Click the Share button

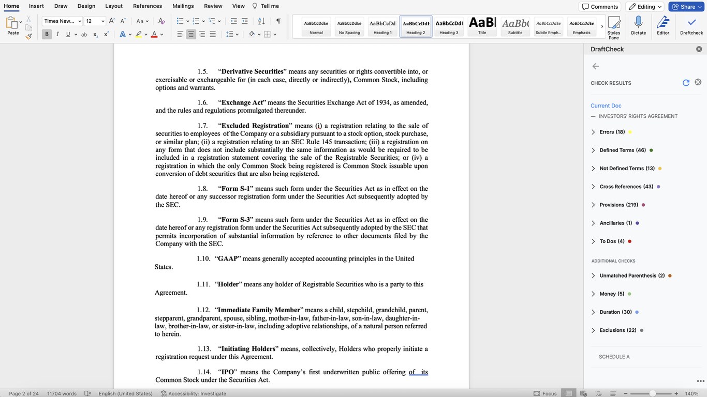click(x=686, y=7)
